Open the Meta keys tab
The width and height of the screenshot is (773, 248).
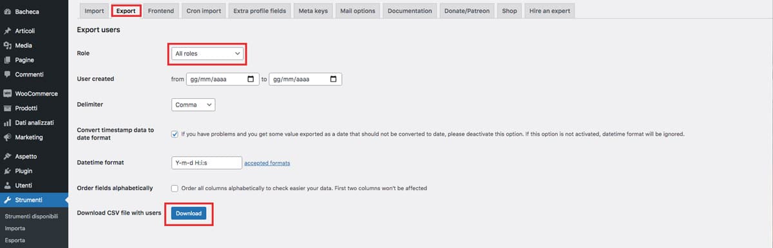[x=313, y=11]
